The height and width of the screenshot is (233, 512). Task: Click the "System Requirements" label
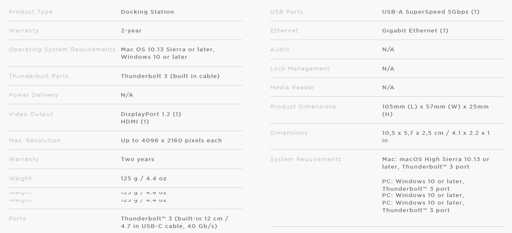point(305,159)
